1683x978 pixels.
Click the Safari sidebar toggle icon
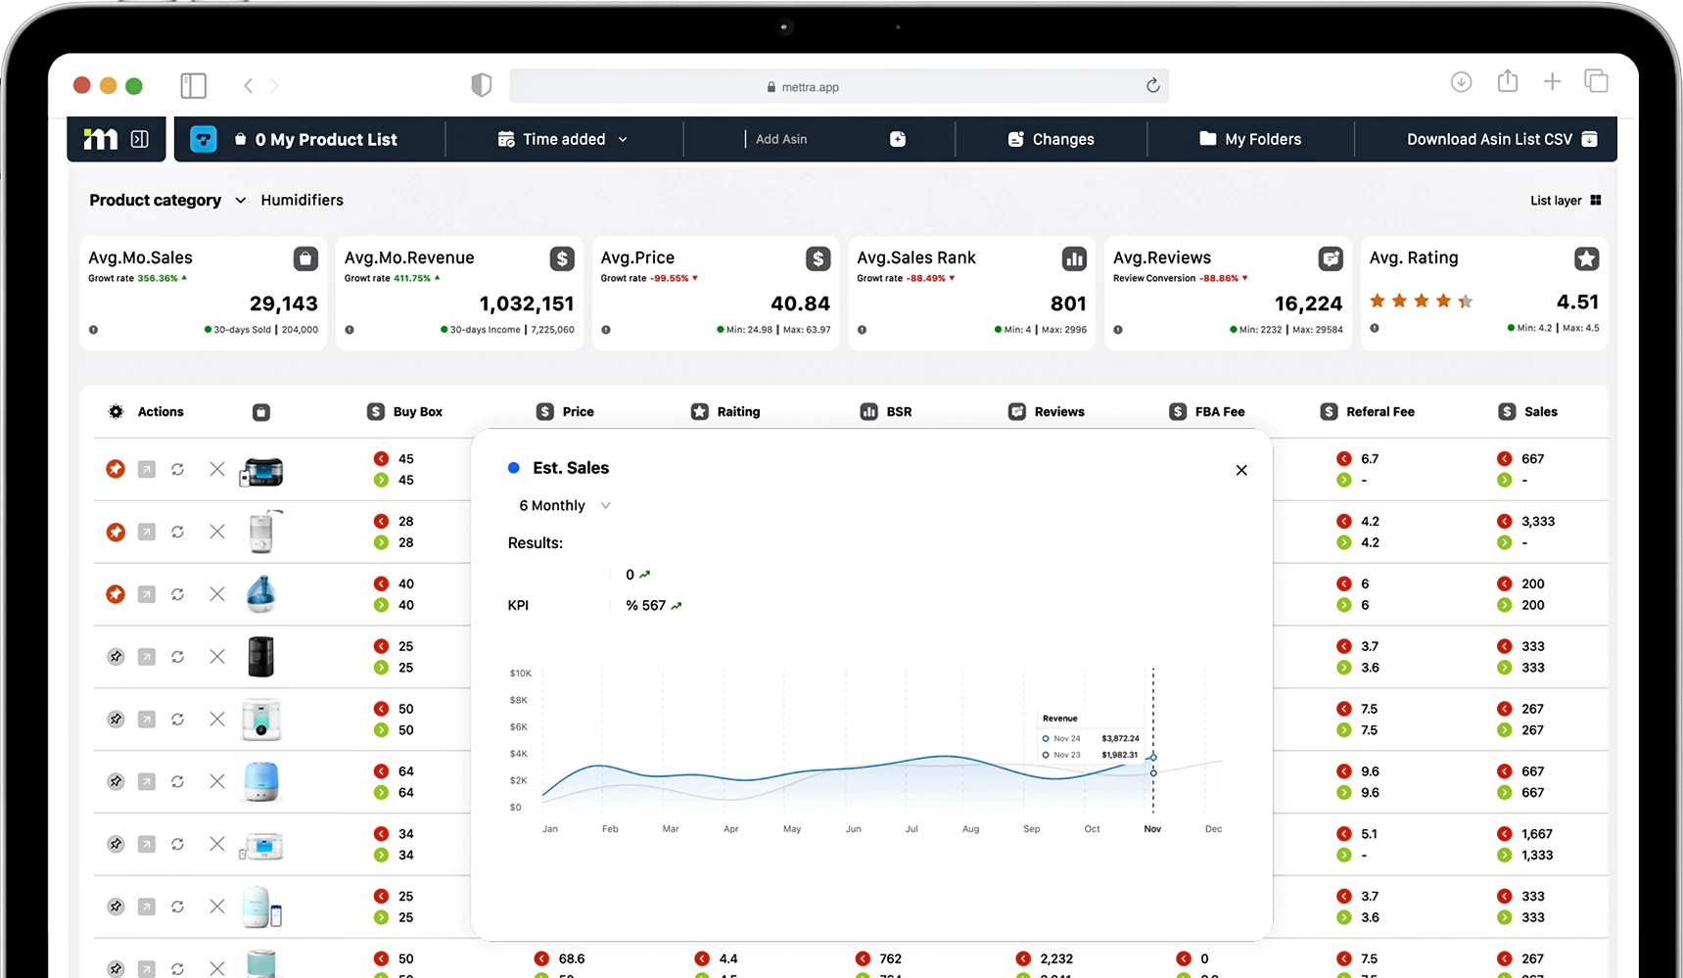(194, 85)
